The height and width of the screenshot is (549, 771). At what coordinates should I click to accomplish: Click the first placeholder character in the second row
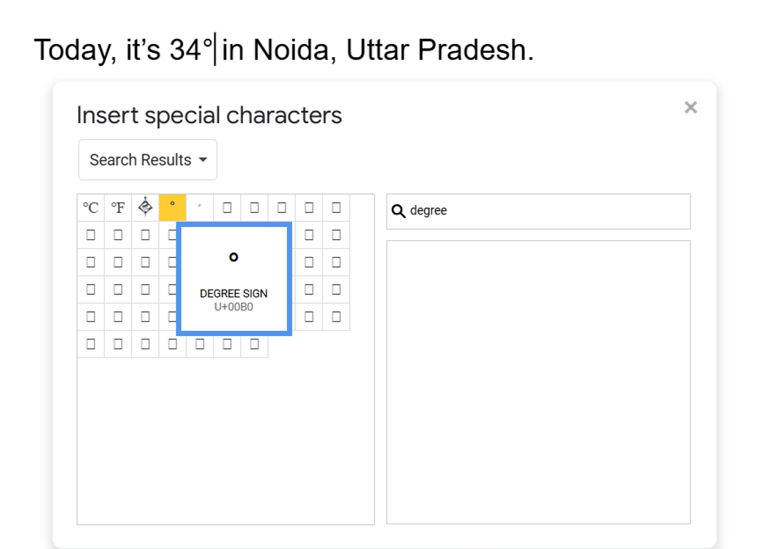click(89, 235)
